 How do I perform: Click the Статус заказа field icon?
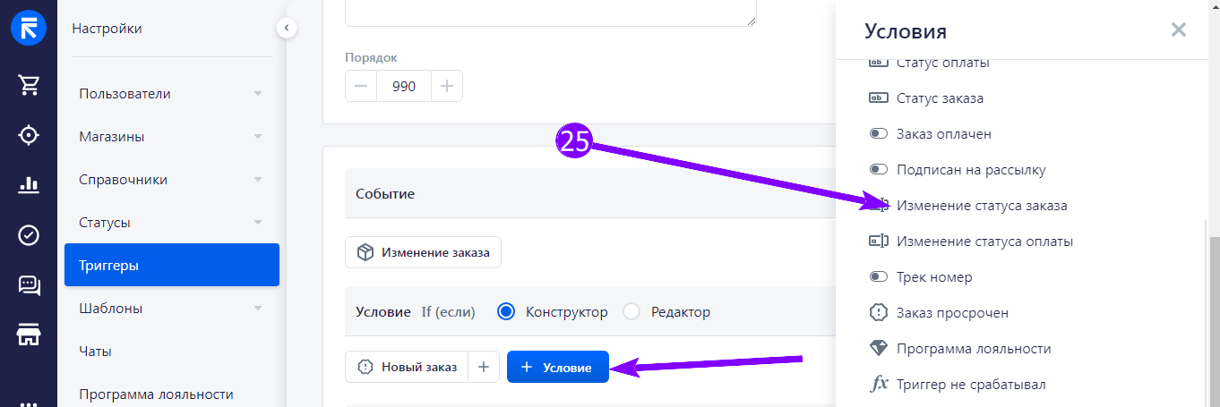click(879, 98)
